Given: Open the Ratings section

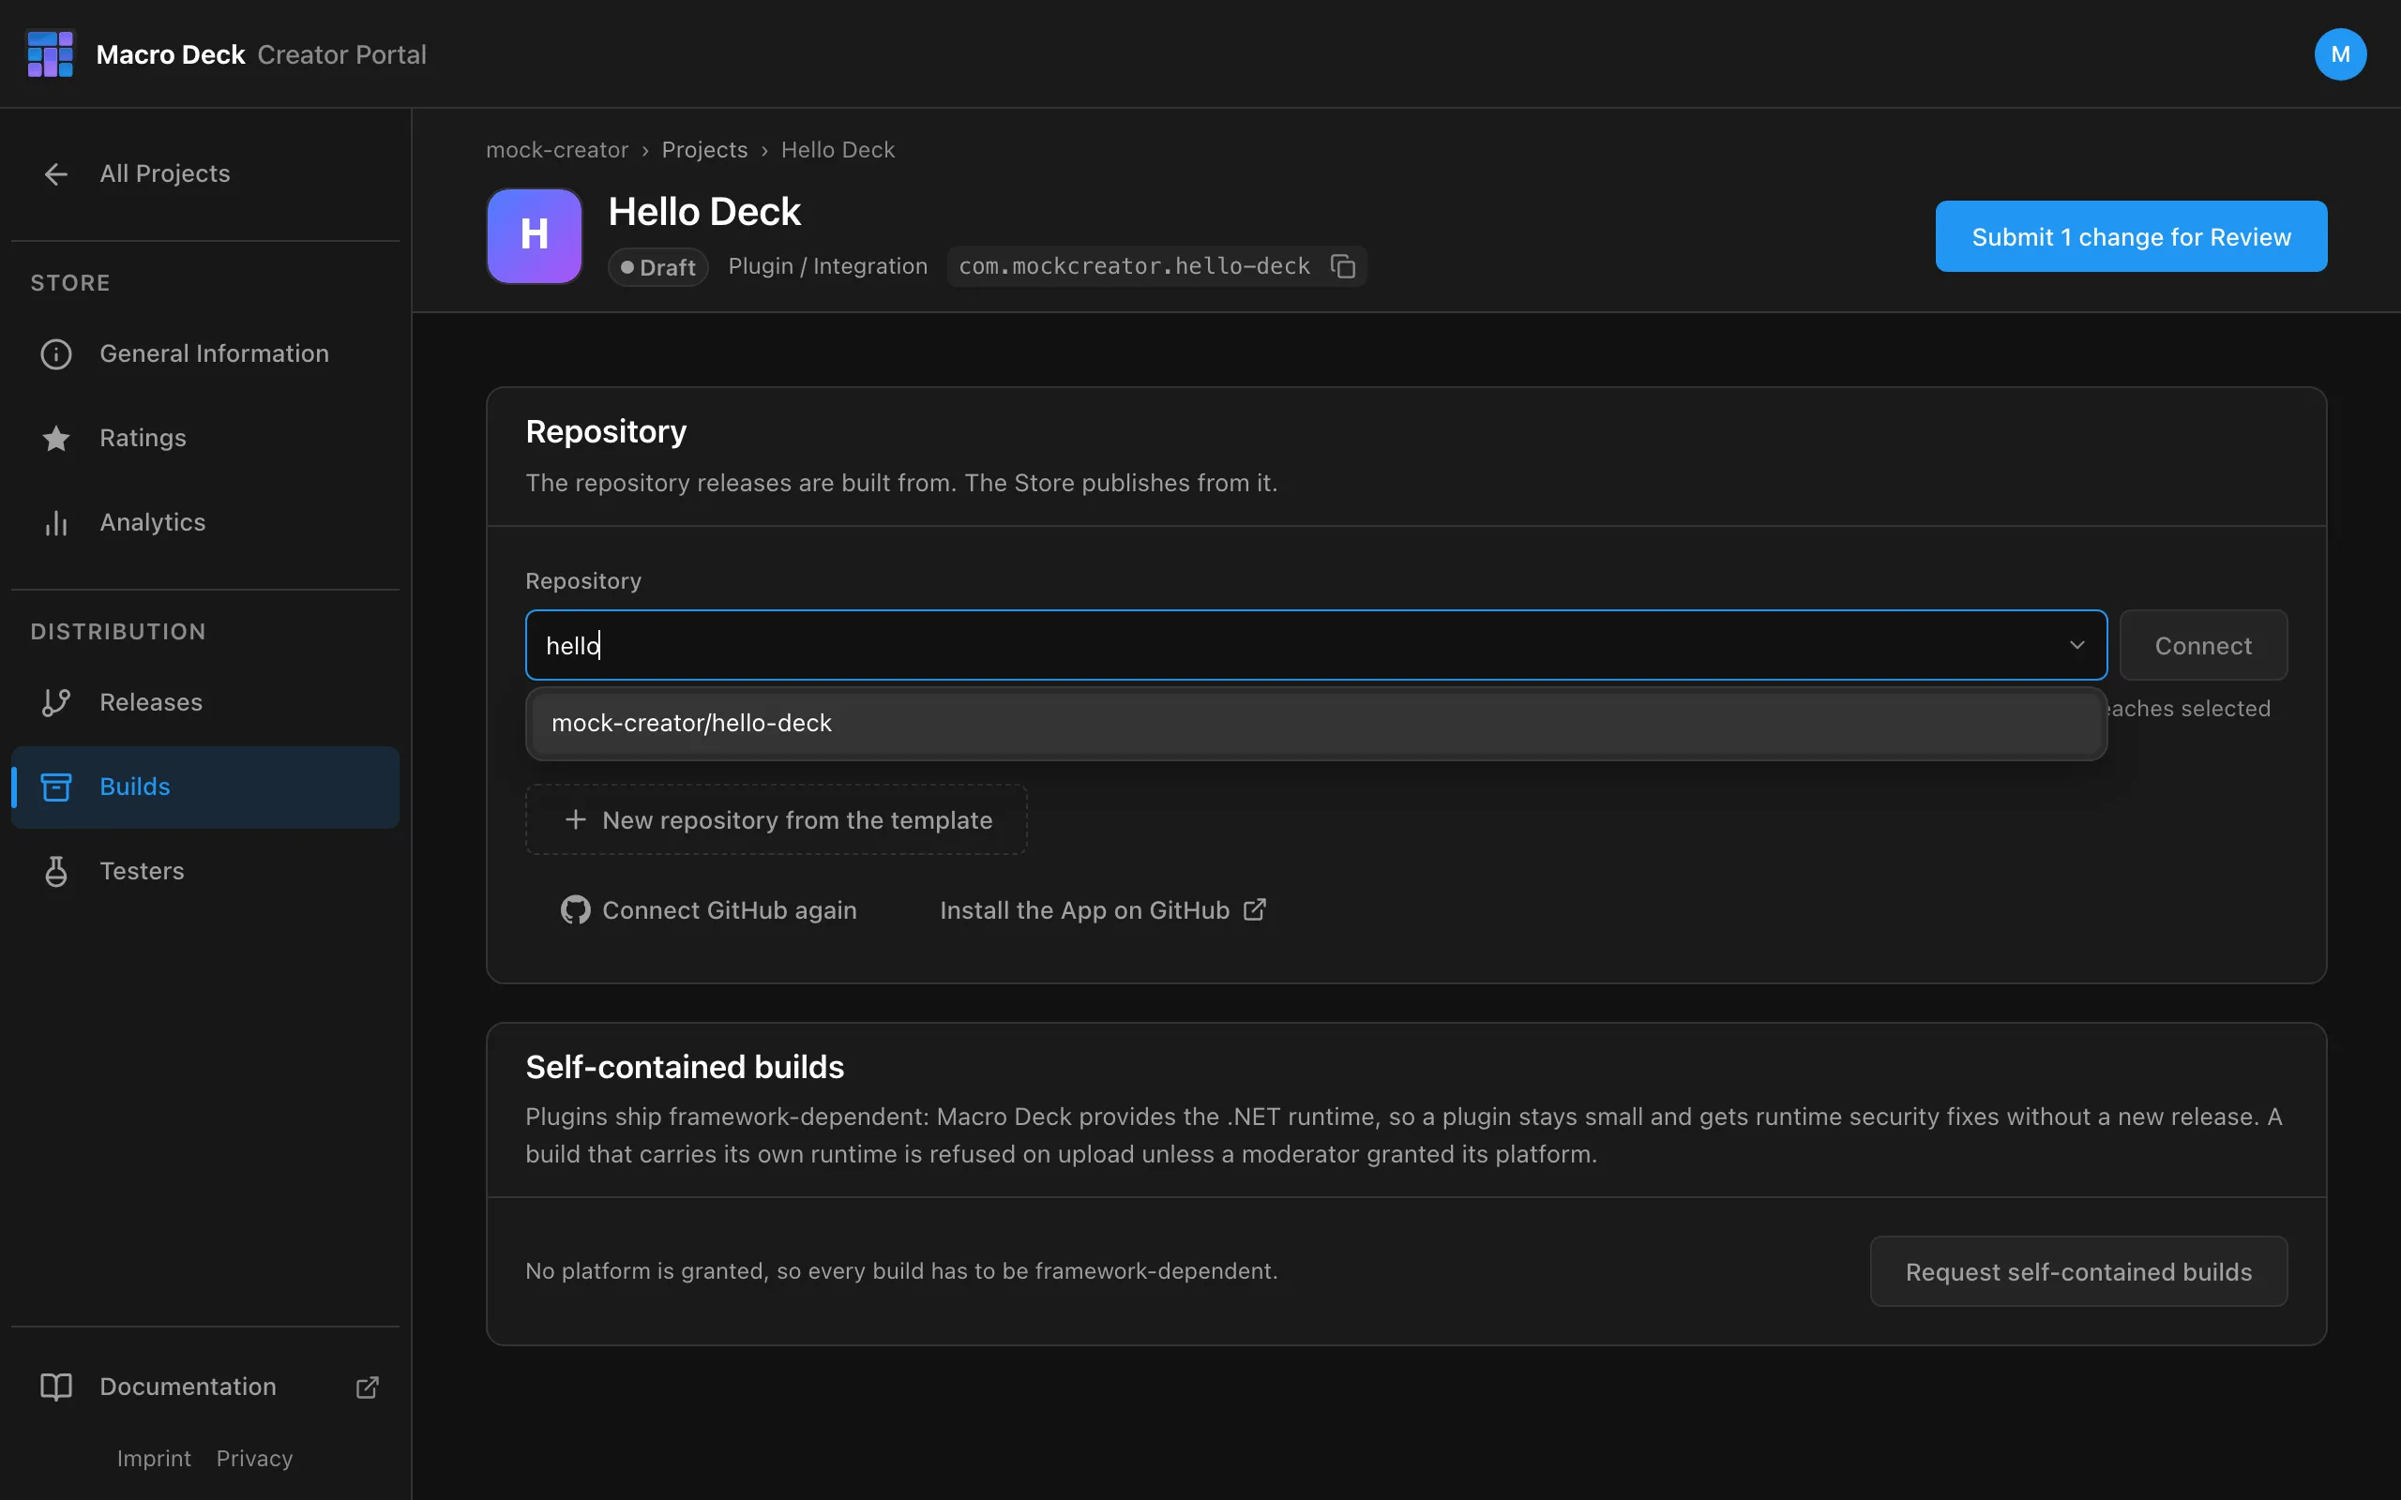Looking at the screenshot, I should (205, 438).
